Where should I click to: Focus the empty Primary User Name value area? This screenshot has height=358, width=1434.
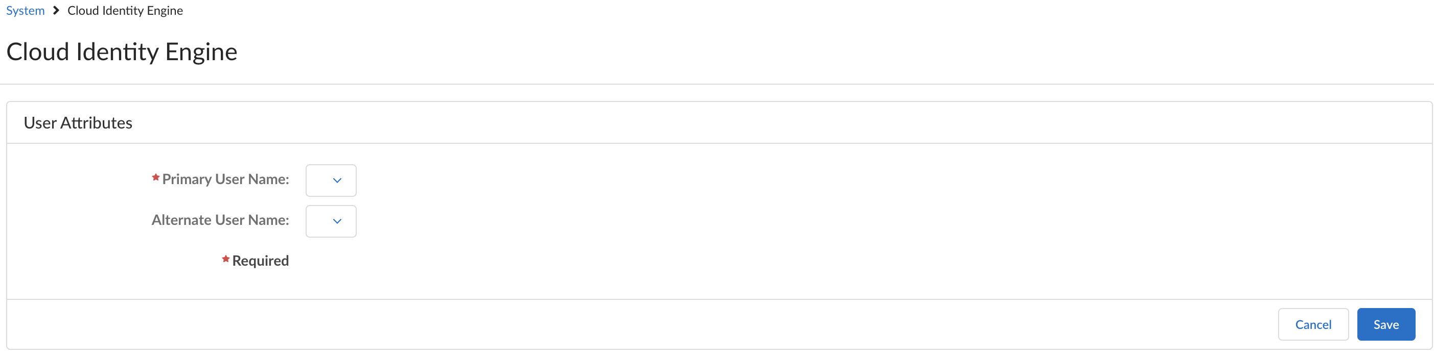click(319, 180)
